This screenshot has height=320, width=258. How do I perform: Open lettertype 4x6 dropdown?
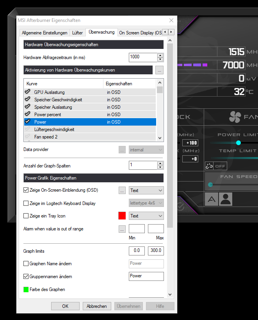pyautogui.click(x=146, y=203)
